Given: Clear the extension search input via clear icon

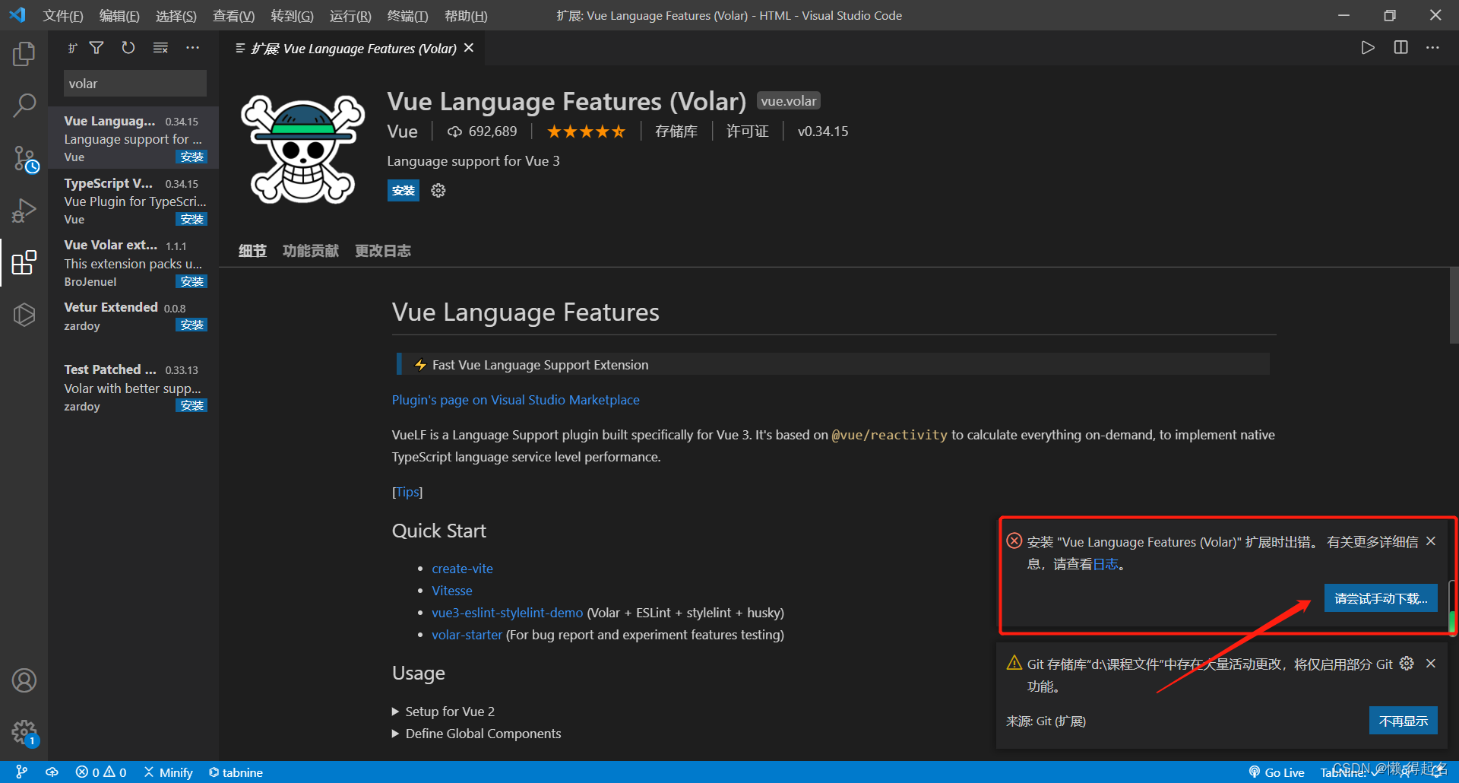Looking at the screenshot, I should [x=160, y=47].
